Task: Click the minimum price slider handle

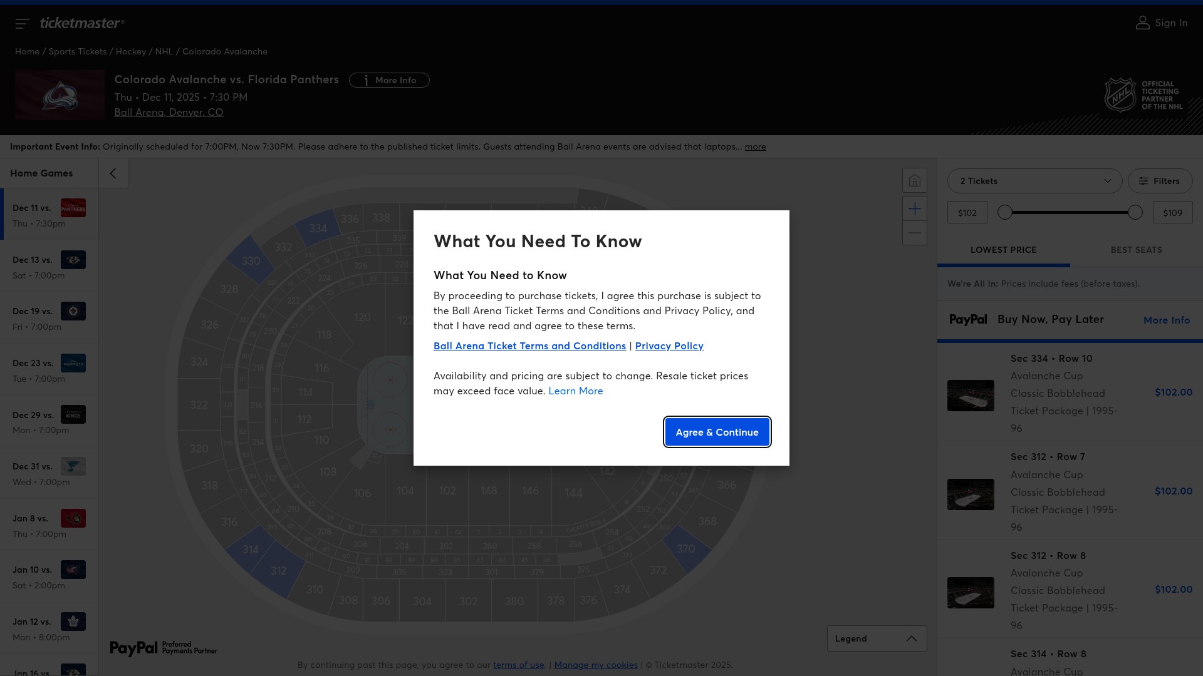Action: coord(1004,212)
